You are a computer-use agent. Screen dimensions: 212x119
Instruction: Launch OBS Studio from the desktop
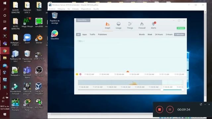pyautogui.click(x=39, y=71)
